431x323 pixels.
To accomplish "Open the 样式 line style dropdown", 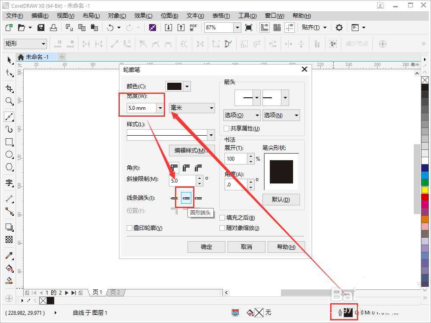I will [211, 135].
